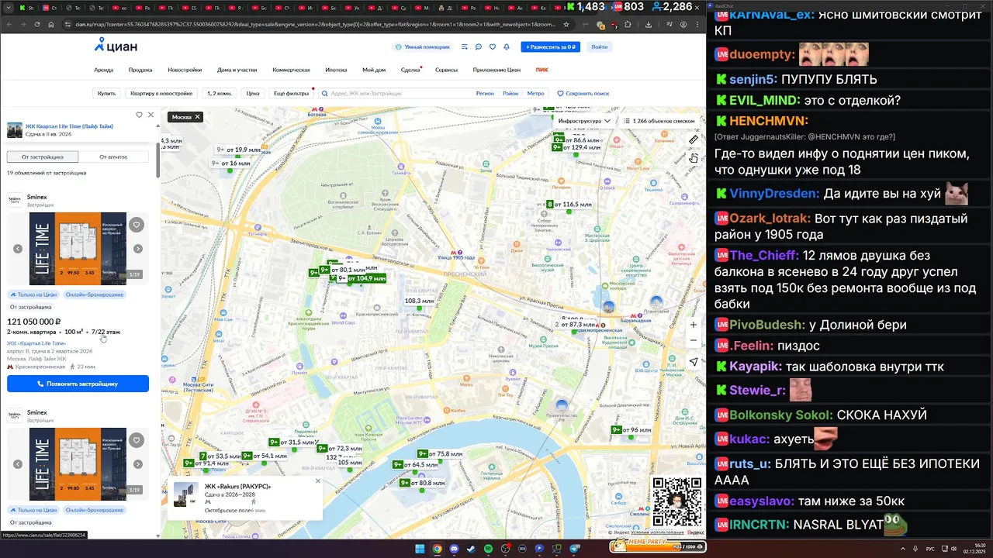The width and height of the screenshot is (993, 558).
Task: Add ЖК Квартал Life Time to favorites
Action: (139, 115)
